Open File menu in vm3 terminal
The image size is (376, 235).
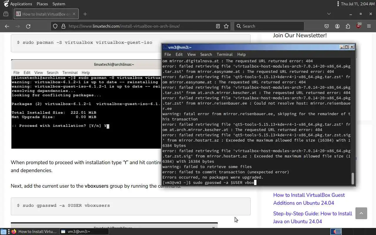point(168,54)
